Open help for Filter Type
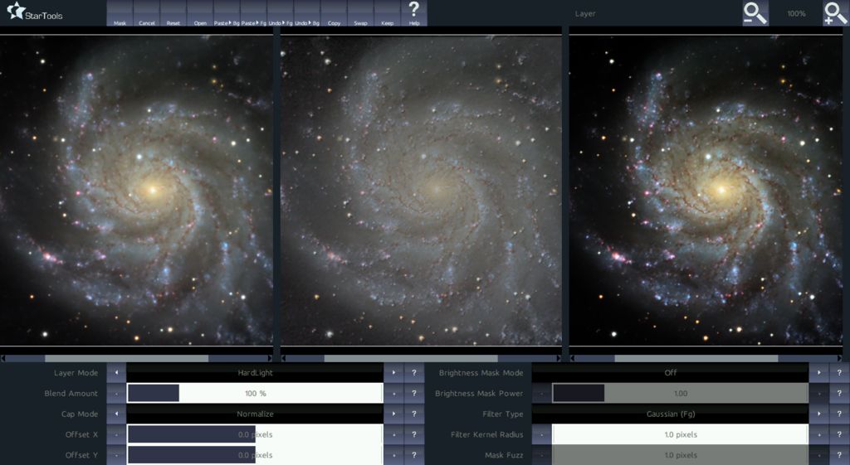 tap(839, 414)
